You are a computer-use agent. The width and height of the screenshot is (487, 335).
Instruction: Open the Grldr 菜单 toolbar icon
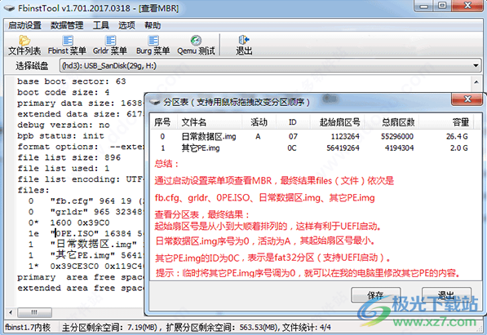pos(110,46)
